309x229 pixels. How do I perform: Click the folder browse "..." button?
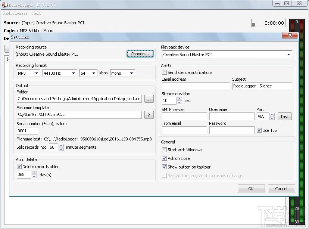coord(149,99)
